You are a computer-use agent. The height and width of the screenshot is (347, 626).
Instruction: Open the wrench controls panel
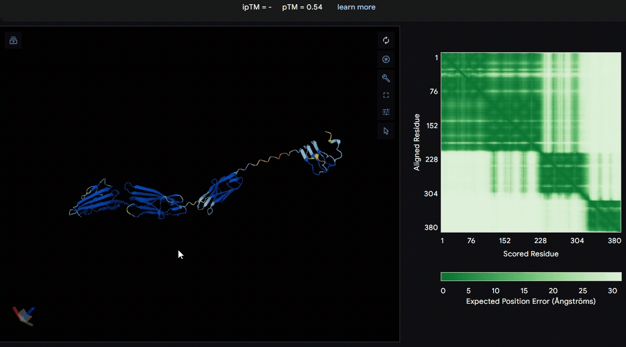click(386, 78)
